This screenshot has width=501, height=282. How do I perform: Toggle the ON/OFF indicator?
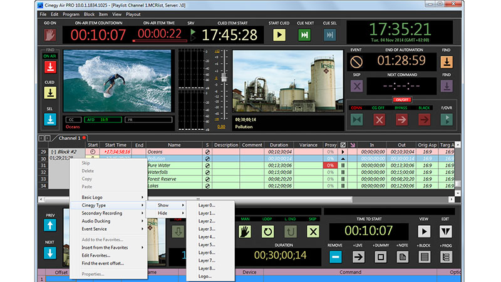[401, 100]
